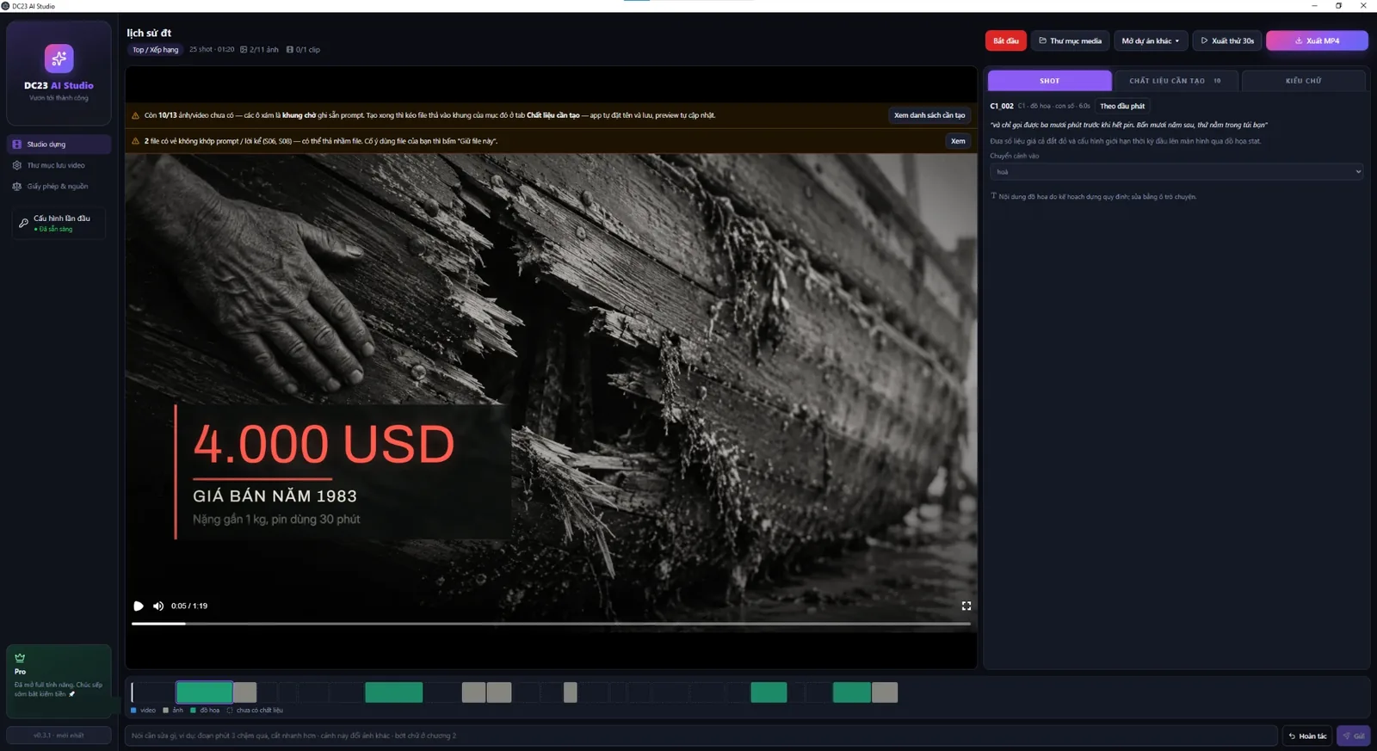Click the Pro crown icon

click(20, 658)
